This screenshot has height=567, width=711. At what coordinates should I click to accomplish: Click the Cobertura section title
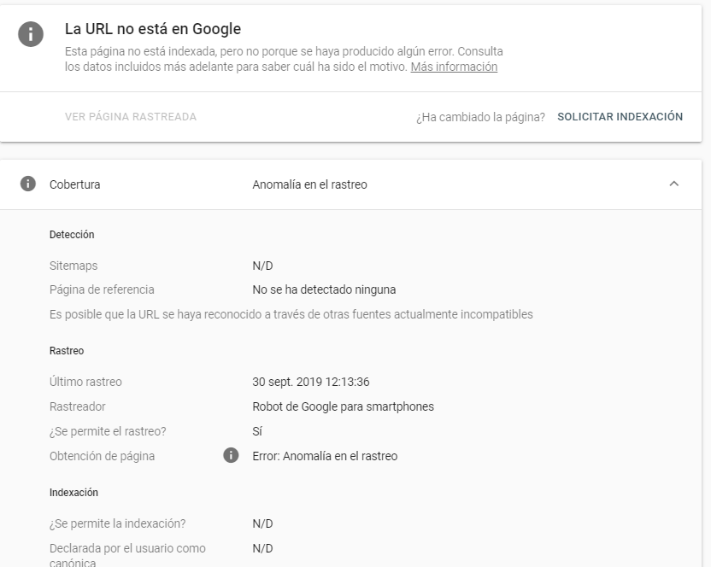tap(74, 184)
